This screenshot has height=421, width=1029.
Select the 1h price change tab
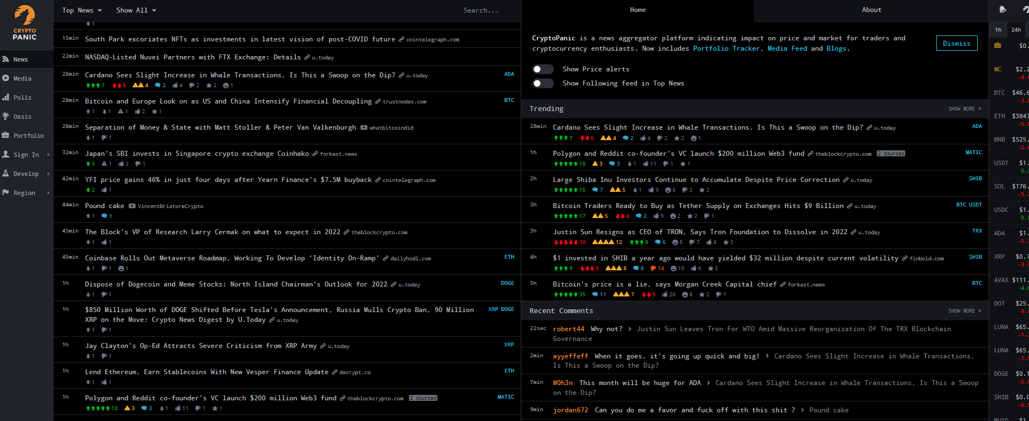[998, 30]
